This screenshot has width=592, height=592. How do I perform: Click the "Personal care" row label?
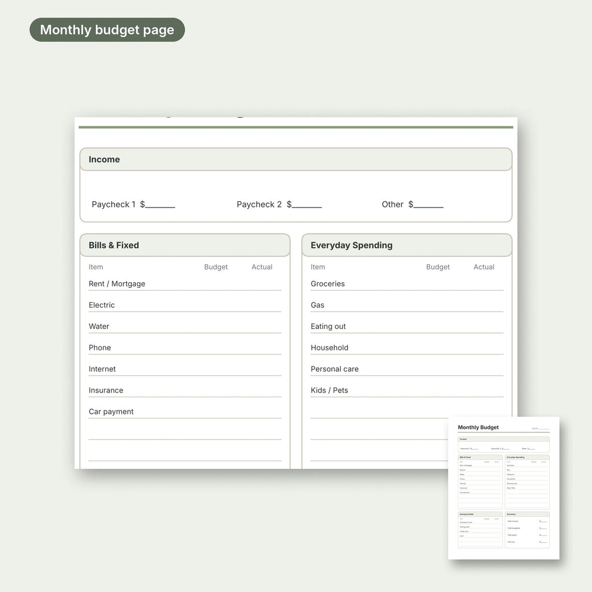coord(335,369)
